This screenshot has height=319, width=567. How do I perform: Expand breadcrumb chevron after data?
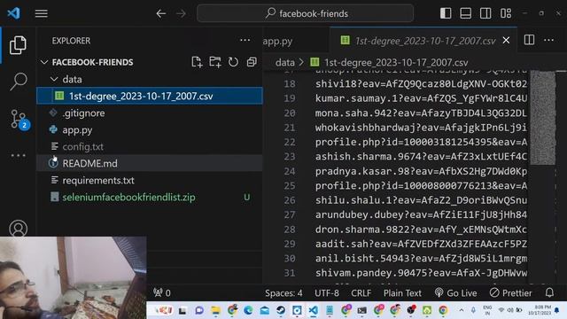coord(301,62)
